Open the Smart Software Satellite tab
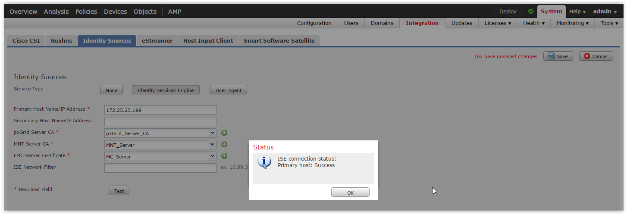Screen dimensions: 627x214 pyautogui.click(x=279, y=41)
